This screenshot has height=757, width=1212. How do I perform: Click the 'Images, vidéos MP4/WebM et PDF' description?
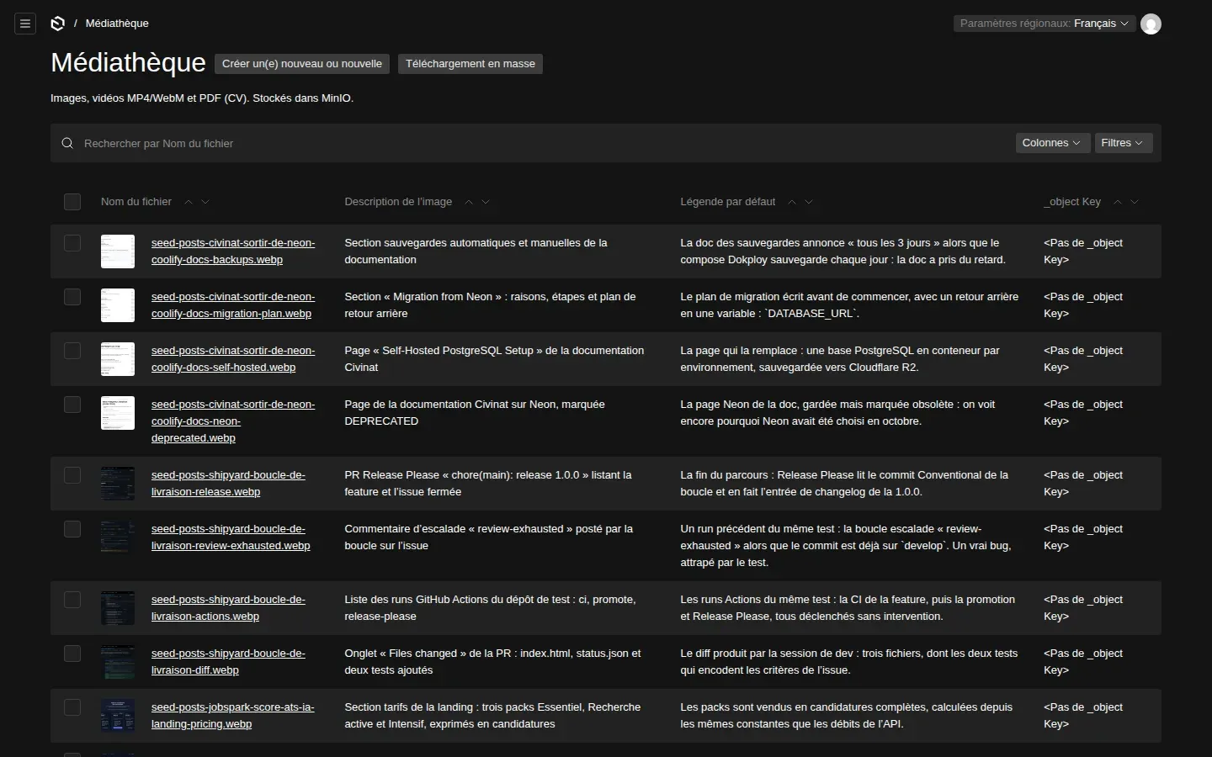[202, 98]
